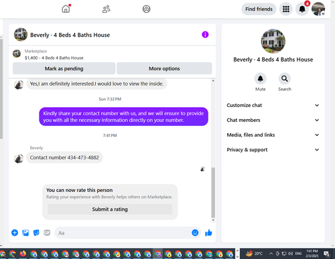Click the volume speaker tray icon
Image resolution: width=335 pixels, height=259 pixels.
click(290, 254)
